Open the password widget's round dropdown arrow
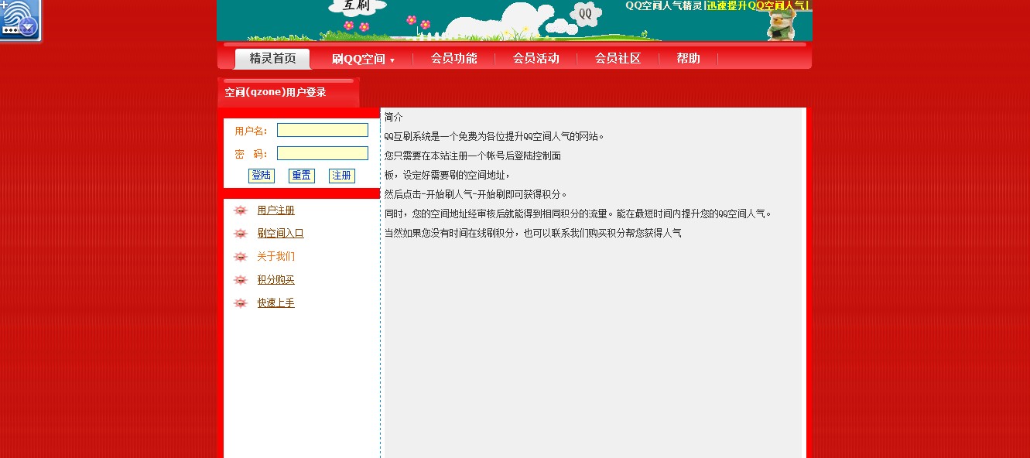1030x458 pixels. 29,28
